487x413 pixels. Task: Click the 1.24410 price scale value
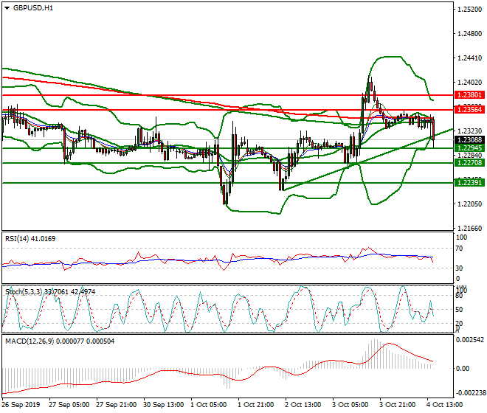tap(470, 58)
